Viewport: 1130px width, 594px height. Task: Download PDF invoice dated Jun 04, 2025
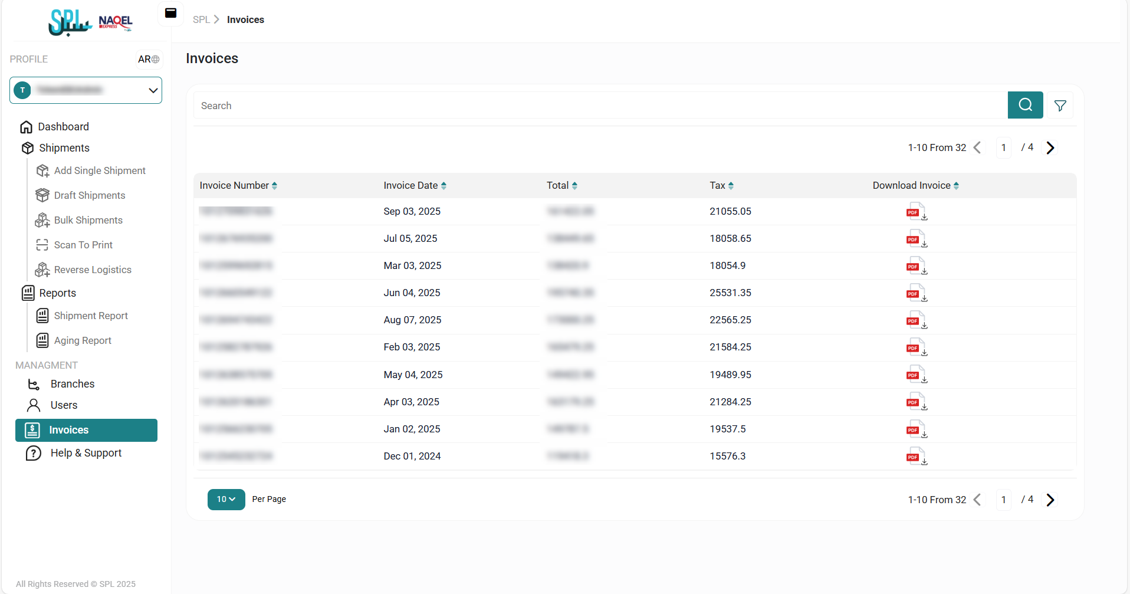(x=916, y=293)
